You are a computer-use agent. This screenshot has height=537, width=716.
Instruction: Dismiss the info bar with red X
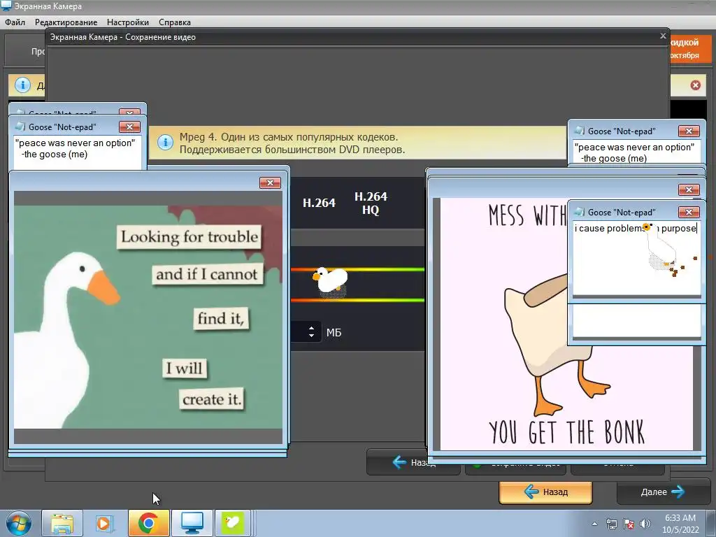[696, 85]
